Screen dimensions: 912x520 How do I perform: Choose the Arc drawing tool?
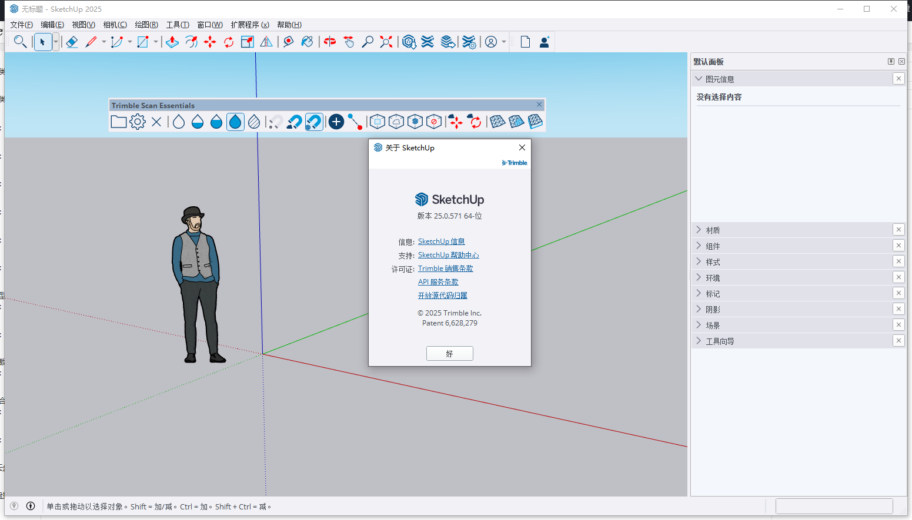[x=117, y=42]
